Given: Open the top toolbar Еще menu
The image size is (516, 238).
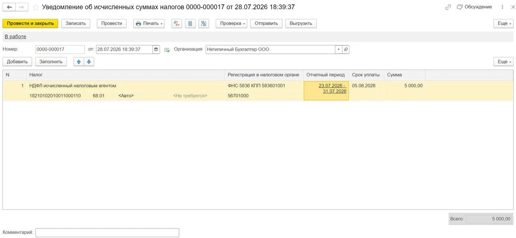Looking at the screenshot, I should pyautogui.click(x=504, y=23).
